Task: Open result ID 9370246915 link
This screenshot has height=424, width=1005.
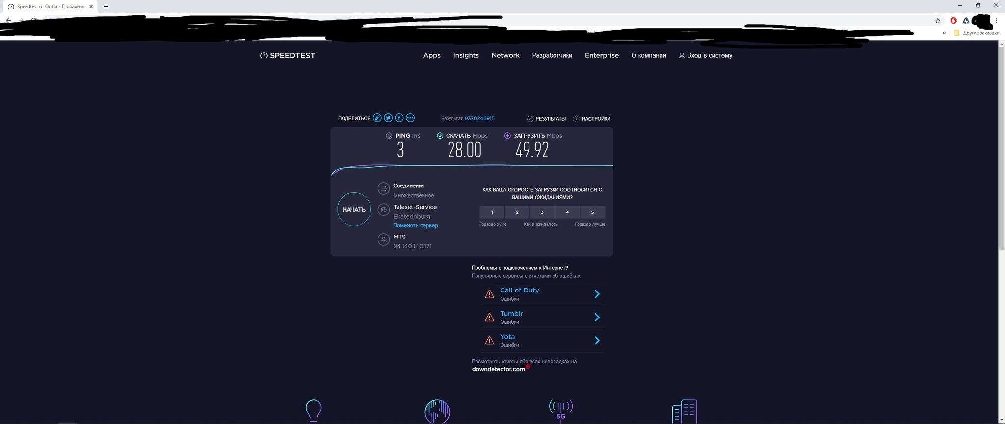Action: [479, 118]
